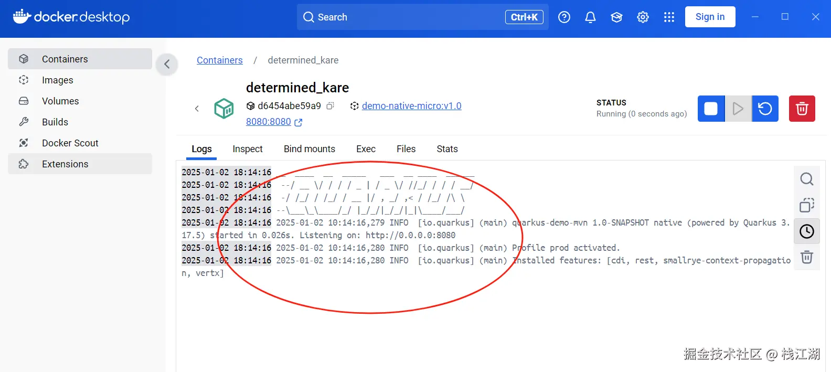831x372 pixels.
Task: Toggle log timestamps clock icon
Action: [807, 231]
